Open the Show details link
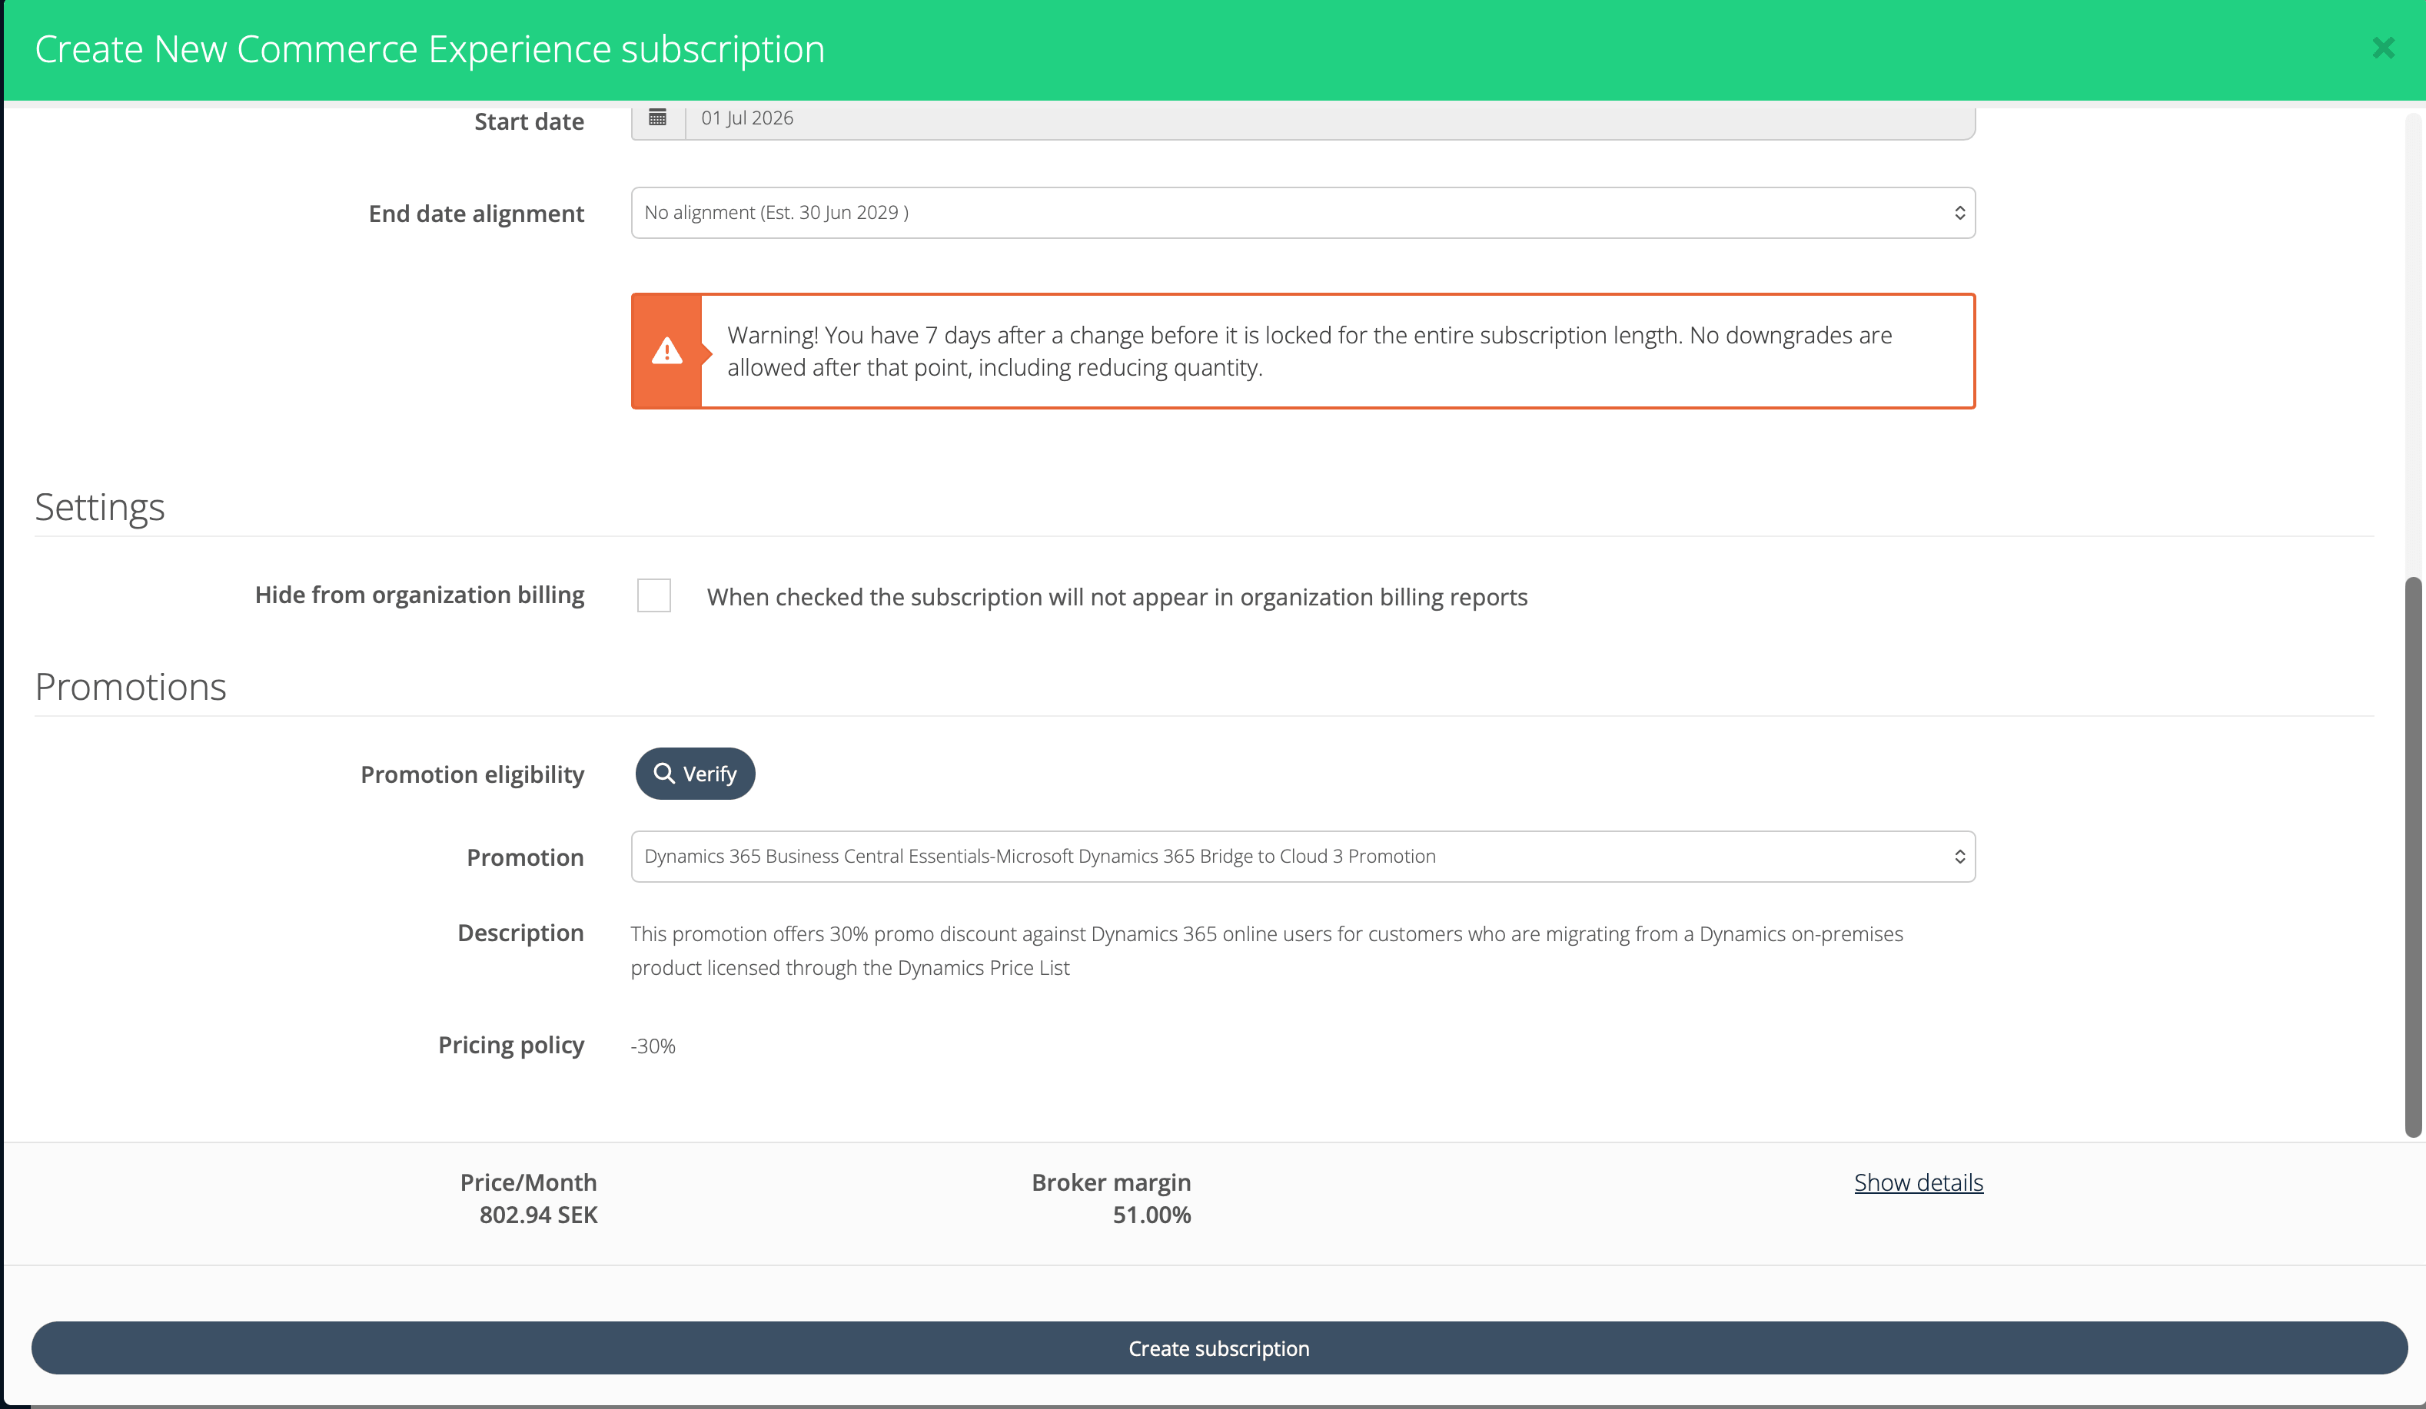The width and height of the screenshot is (2426, 1409). pyautogui.click(x=1919, y=1182)
